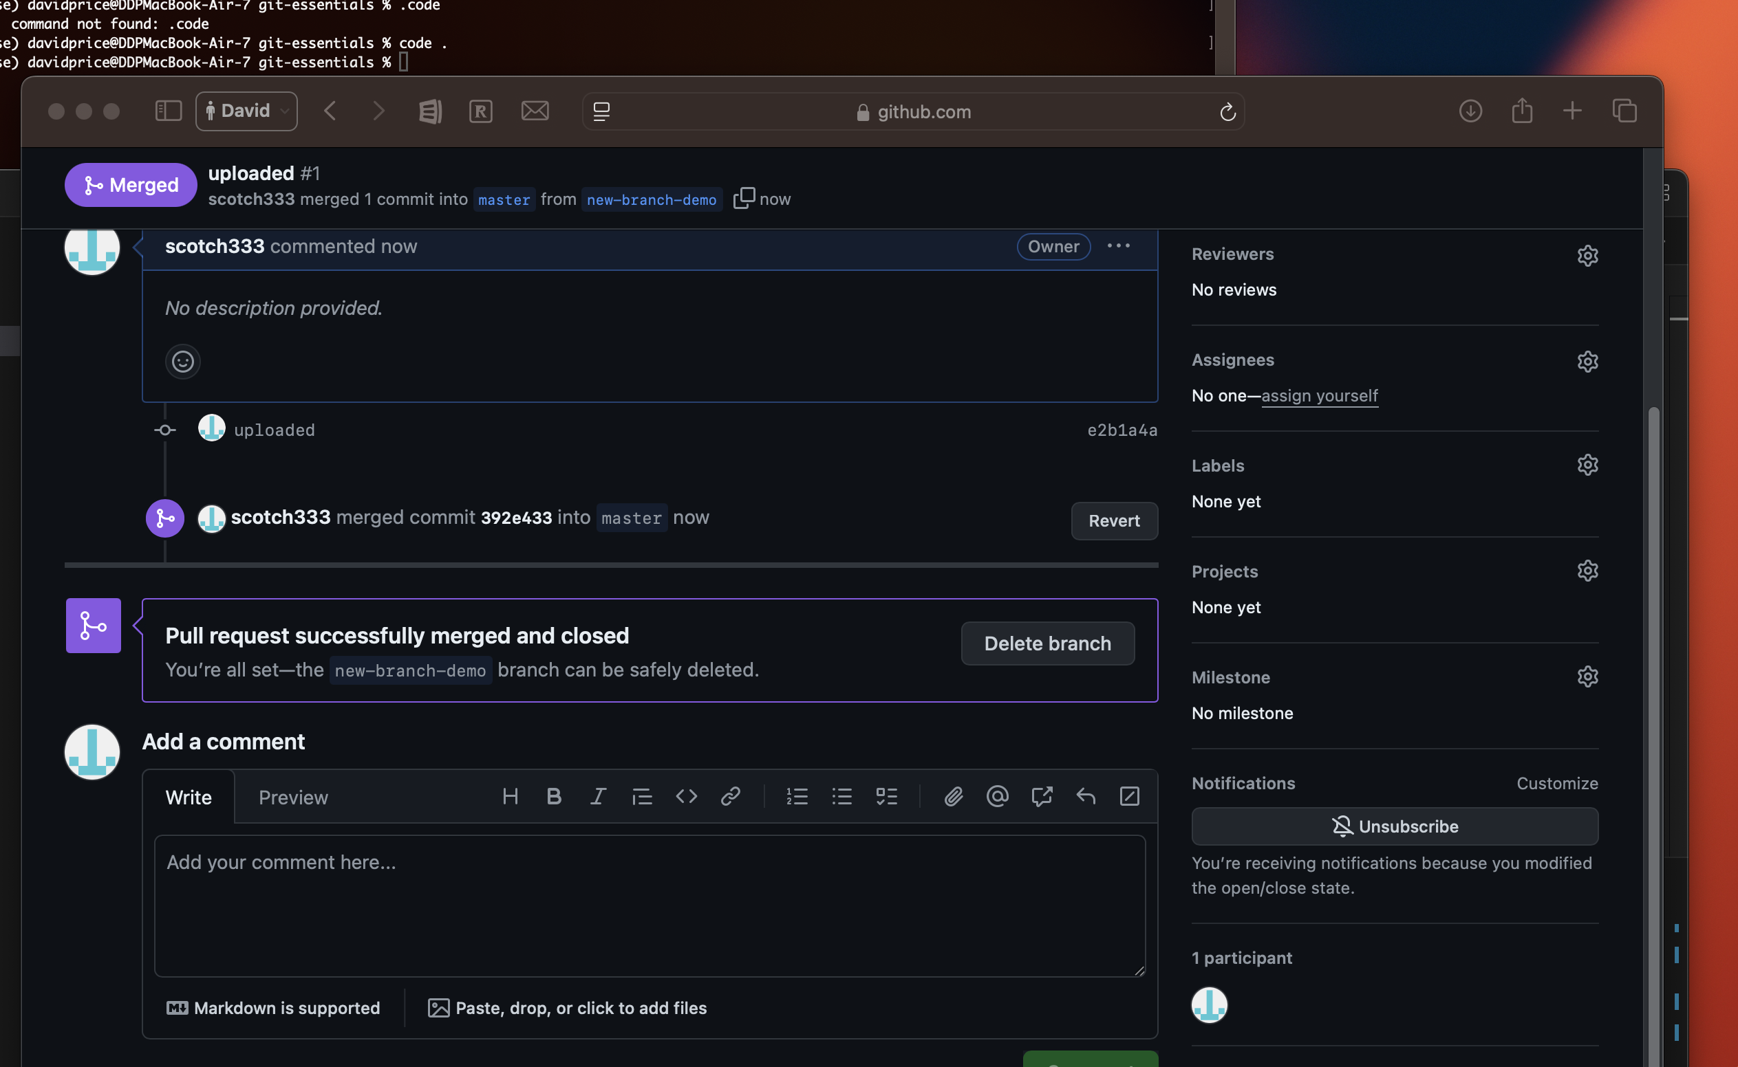This screenshot has height=1067, width=1738.
Task: Open the mail envelope toolbar icon
Action: [x=535, y=111]
